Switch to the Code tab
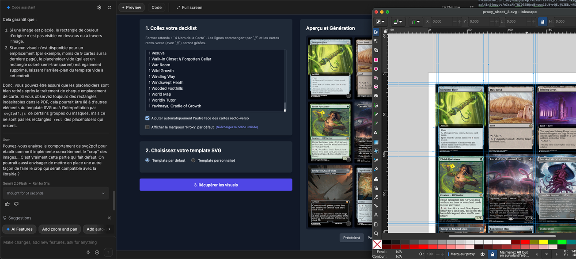This screenshot has height=259, width=576. 156,7
